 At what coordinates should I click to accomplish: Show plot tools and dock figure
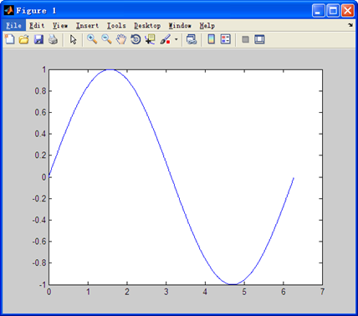click(x=259, y=39)
